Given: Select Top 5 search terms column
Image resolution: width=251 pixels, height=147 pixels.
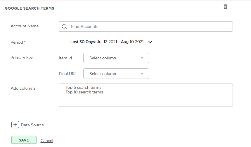Looking at the screenshot, I should (x=83, y=87).
